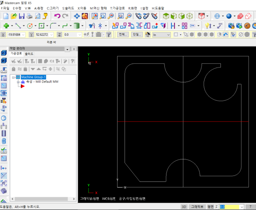Click the New file icon

(x=6, y=16)
